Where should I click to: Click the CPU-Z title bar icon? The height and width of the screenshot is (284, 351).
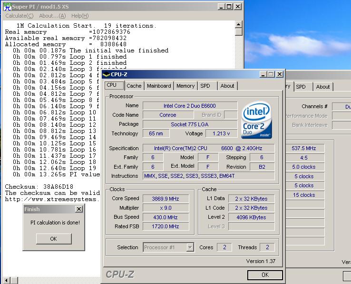(107, 74)
